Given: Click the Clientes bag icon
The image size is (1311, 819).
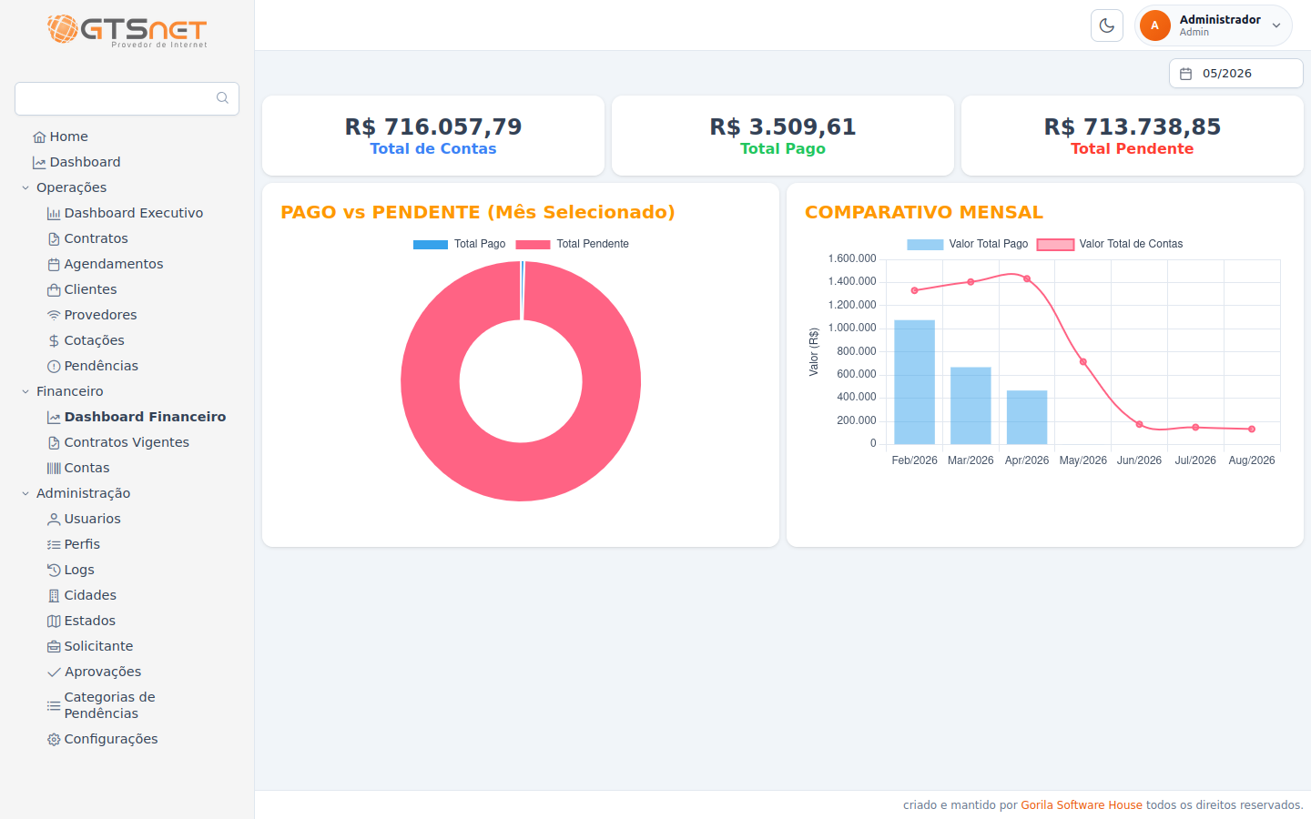Looking at the screenshot, I should click(x=54, y=290).
